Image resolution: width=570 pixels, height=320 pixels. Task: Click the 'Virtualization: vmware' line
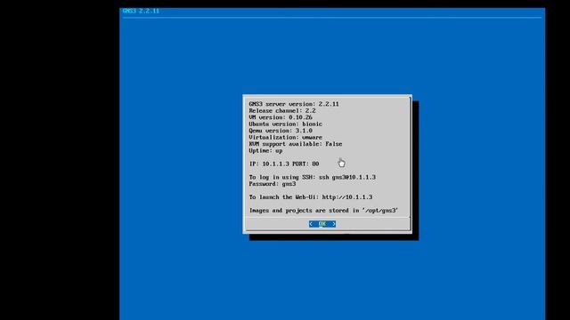[285, 137]
